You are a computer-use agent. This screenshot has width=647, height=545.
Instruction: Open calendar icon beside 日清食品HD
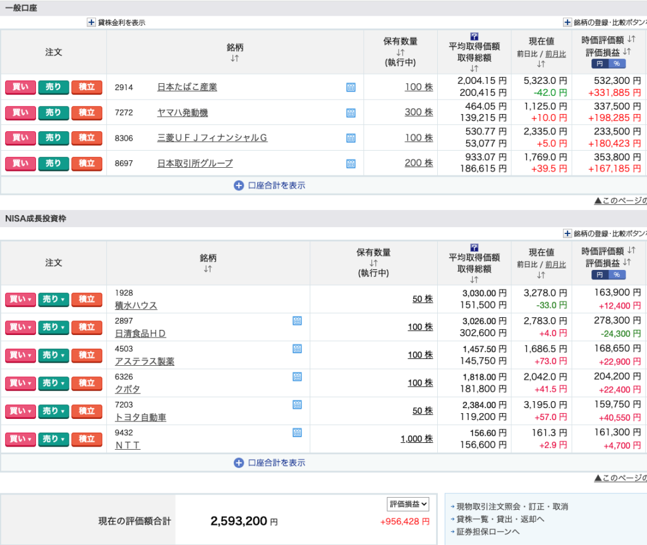tap(297, 321)
